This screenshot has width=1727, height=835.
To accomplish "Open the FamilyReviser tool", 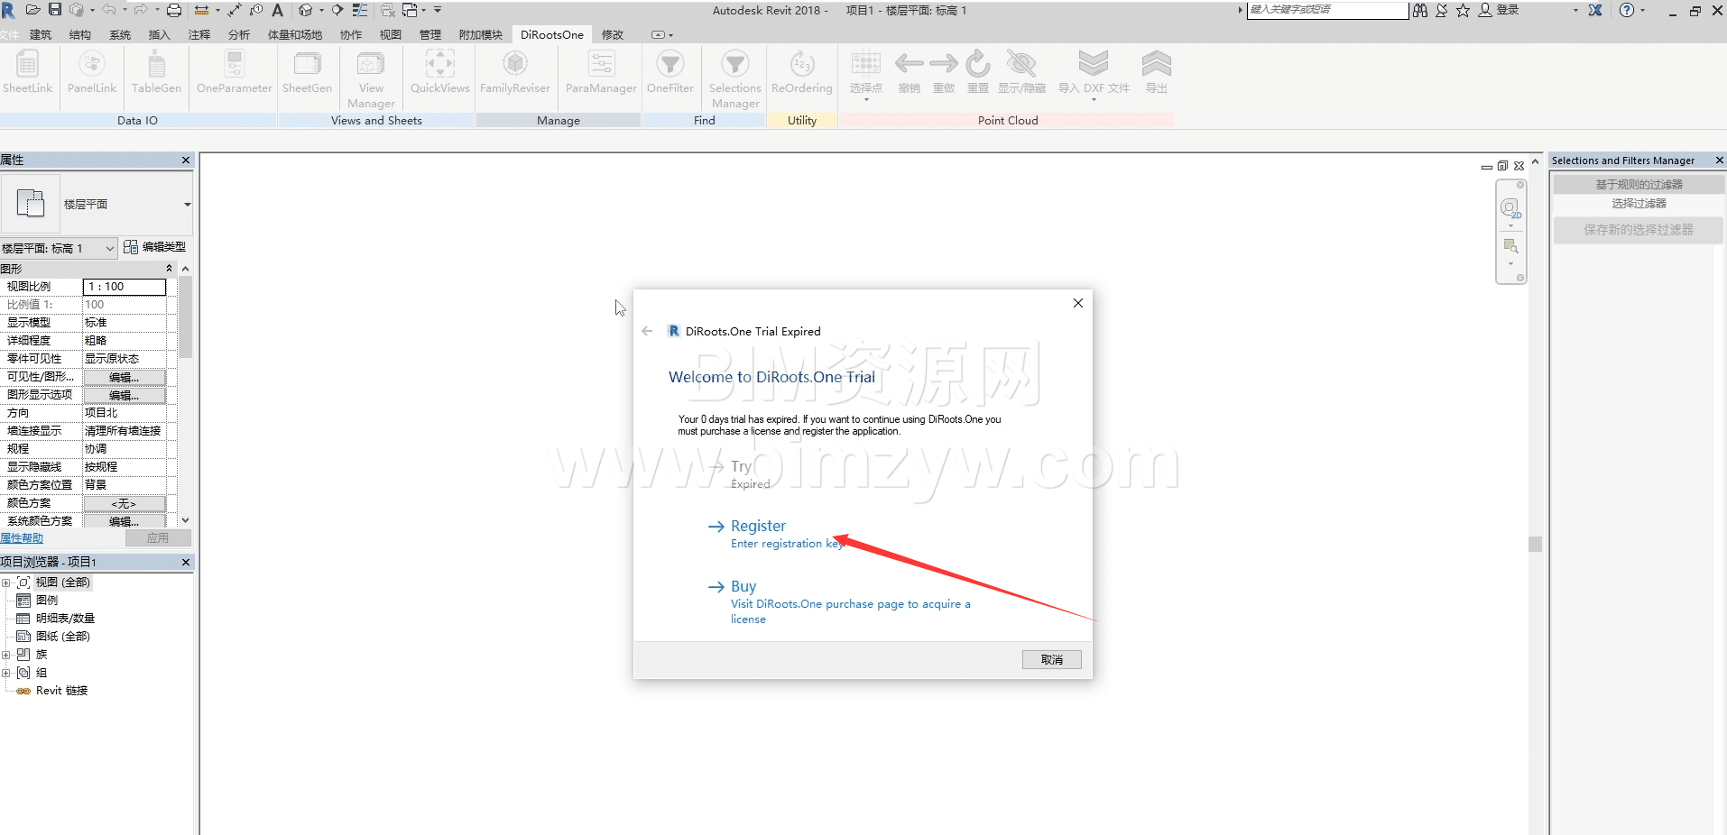I will tap(514, 72).
